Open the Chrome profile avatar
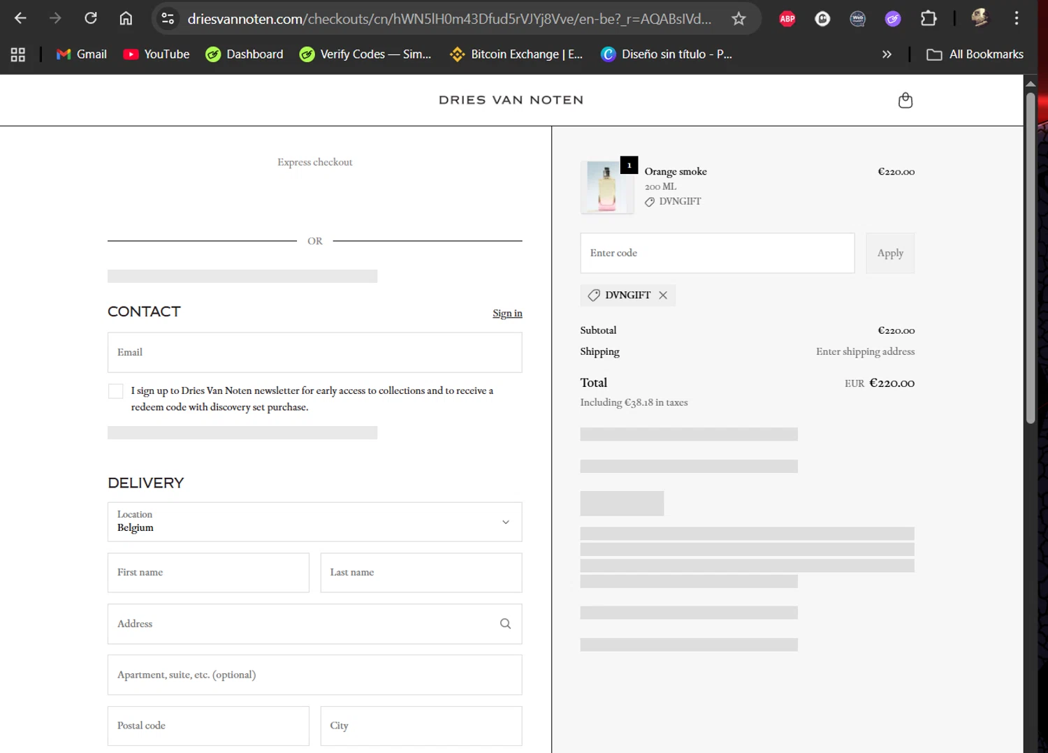The image size is (1048, 753). point(980,18)
